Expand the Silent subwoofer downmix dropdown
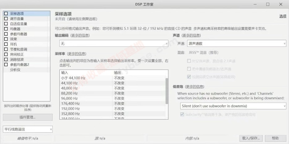Image resolution: width=289 pixels, height=144 pixels. [233, 106]
